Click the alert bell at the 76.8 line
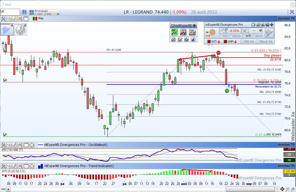The image size is (296, 192). tap(5, 80)
